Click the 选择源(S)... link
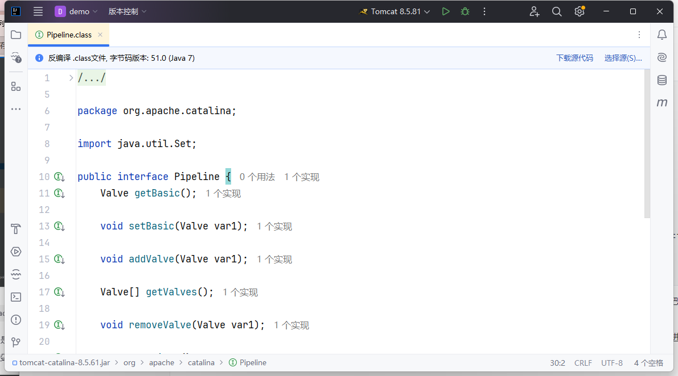Viewport: 678px width, 376px height. pos(623,58)
